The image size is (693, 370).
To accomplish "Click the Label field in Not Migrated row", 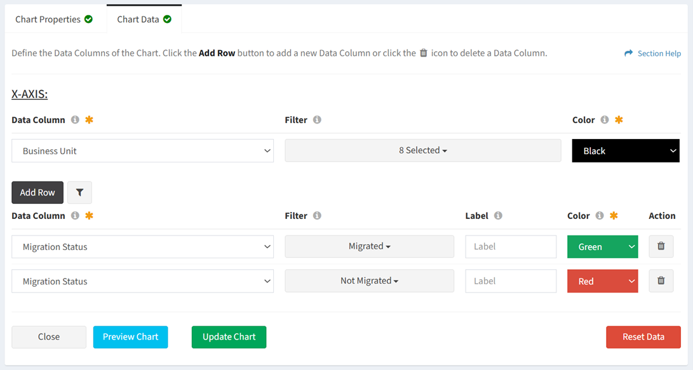I will (x=511, y=281).
